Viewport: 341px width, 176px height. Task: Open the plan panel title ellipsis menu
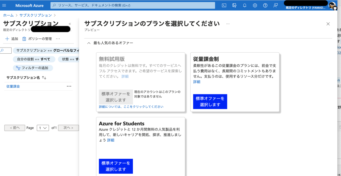[x=228, y=24]
